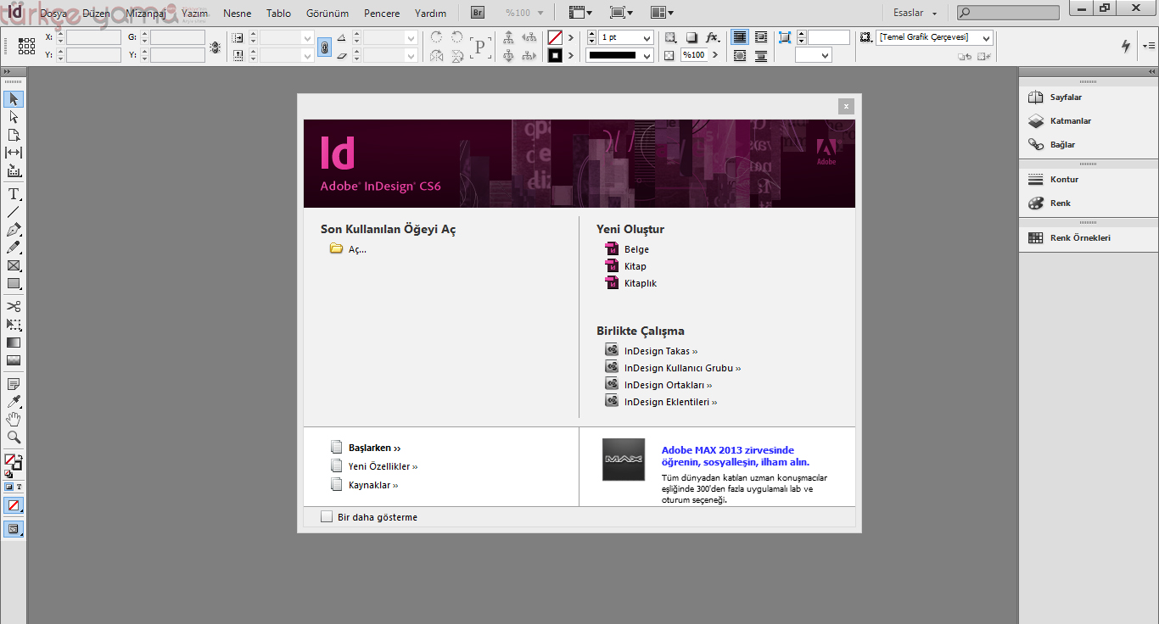Image resolution: width=1159 pixels, height=624 pixels.
Task: Toggle the constrain proportions chain-link button
Action: 325,47
